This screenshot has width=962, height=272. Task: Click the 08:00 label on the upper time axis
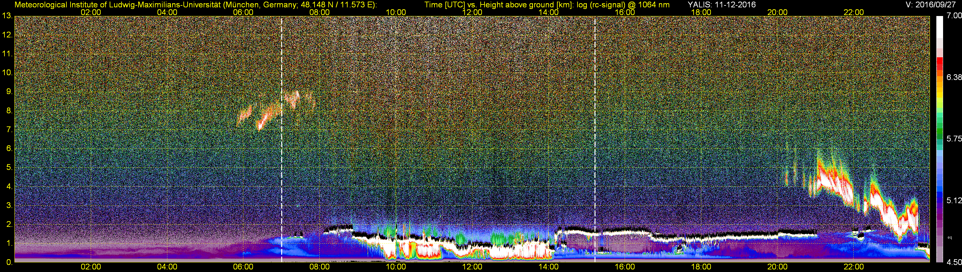pos(320,12)
